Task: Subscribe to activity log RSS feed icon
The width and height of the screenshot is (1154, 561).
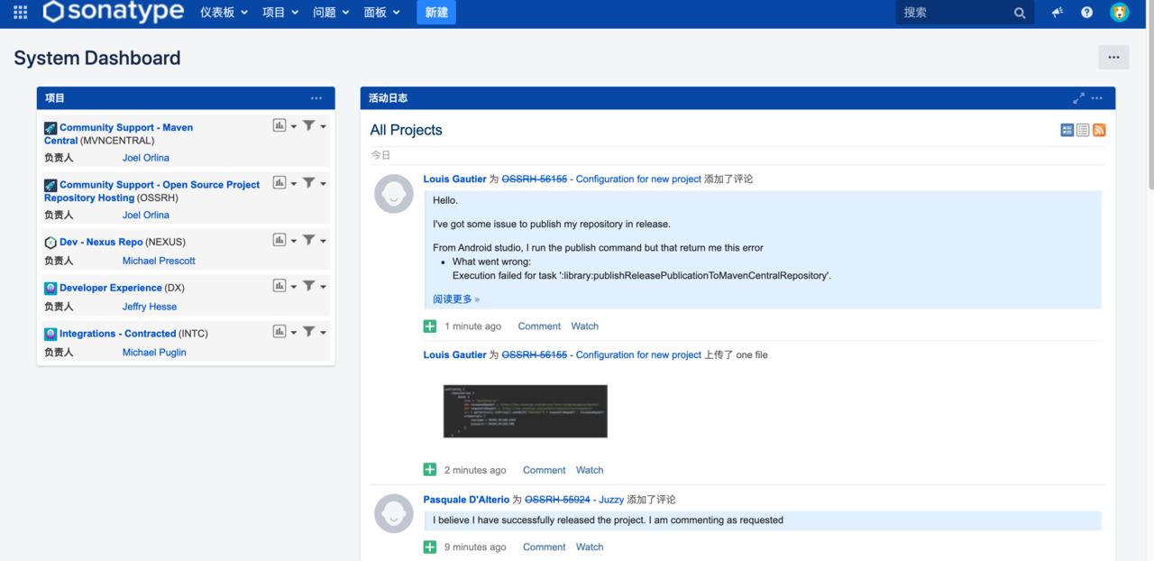Action: point(1099,130)
